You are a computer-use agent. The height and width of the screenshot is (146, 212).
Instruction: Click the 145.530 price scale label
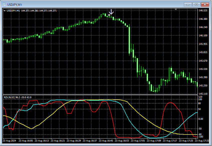[x=203, y=69]
